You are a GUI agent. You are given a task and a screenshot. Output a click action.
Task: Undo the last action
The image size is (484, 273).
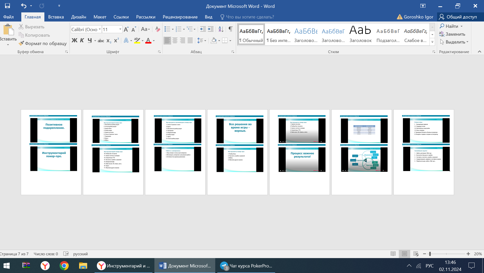(x=24, y=6)
